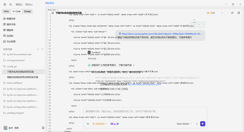This screenshot has height=132, width=244.
Task: Focus the chat message input field
Action: click(145, 112)
